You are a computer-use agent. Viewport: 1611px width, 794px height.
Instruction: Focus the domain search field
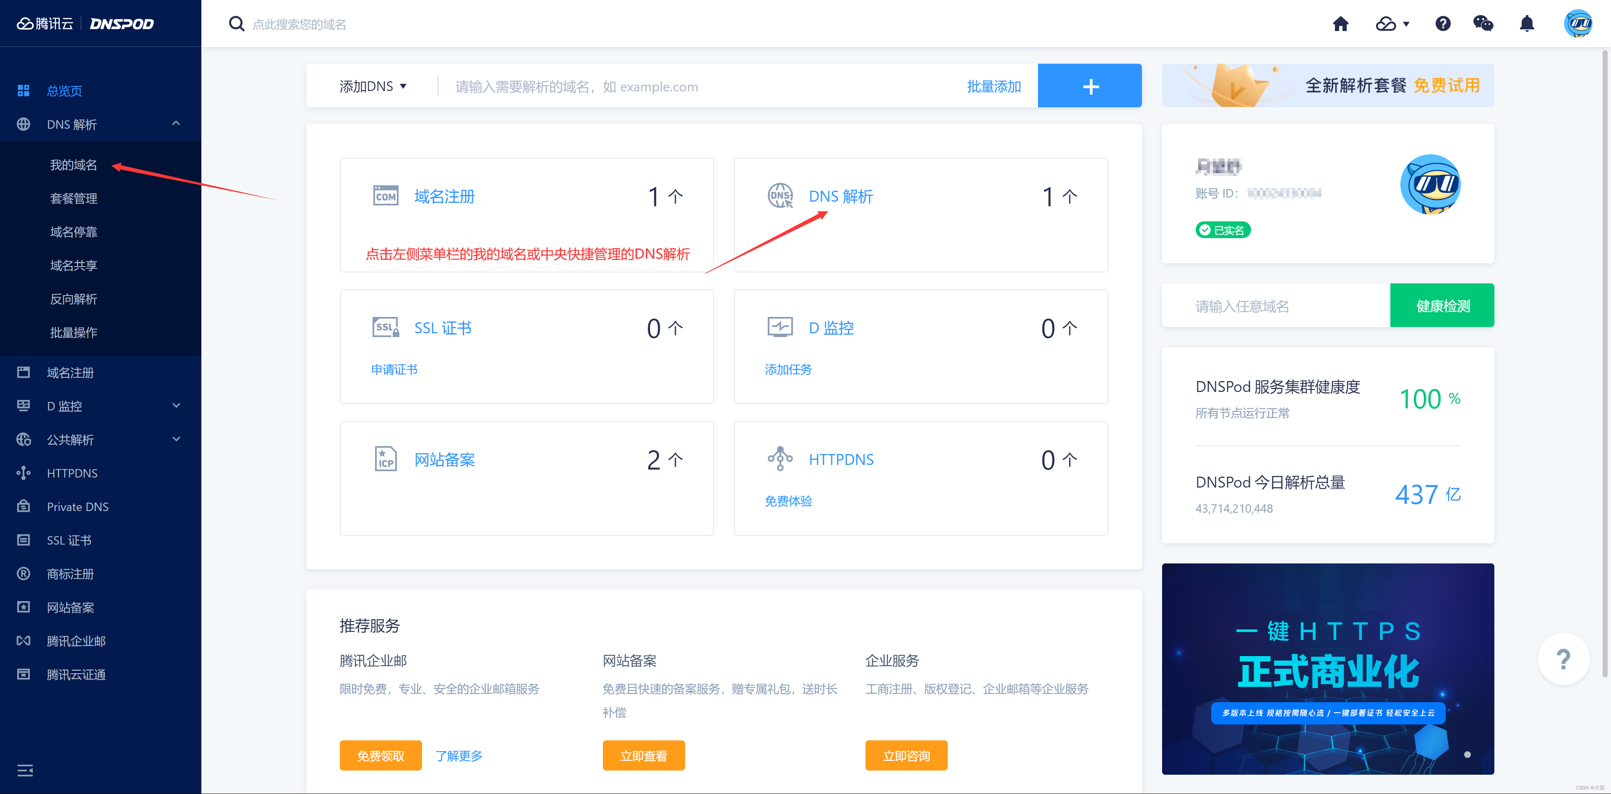coord(299,24)
